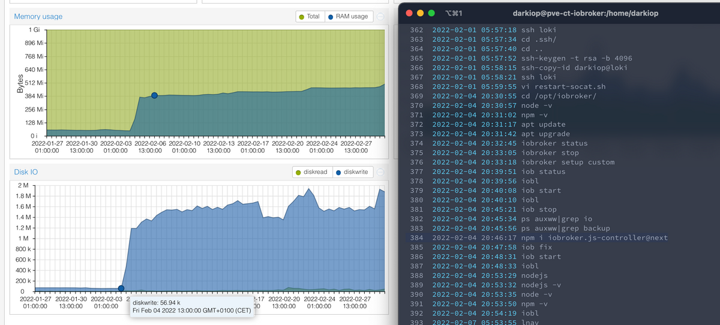The image size is (720, 325).
Task: Click history line 371 npm -v
Action: [480, 115]
